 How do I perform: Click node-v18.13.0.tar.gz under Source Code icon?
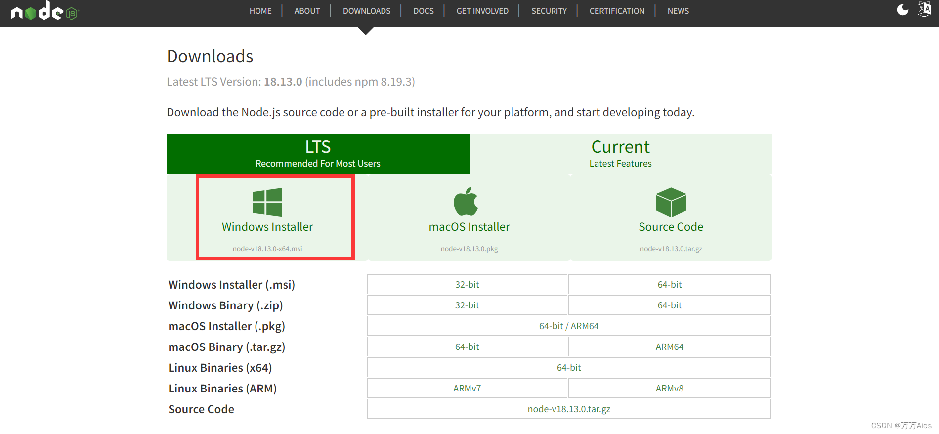tap(671, 249)
